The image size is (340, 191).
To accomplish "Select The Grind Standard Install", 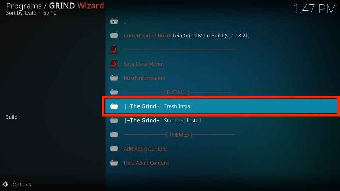I will coord(163,120).
